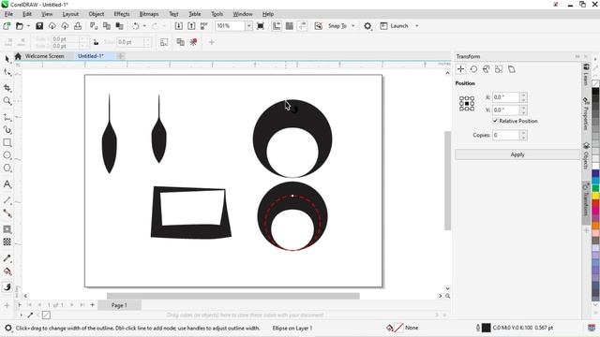Pick the black swatch in color palette
The image size is (600, 337).
click(595, 92)
